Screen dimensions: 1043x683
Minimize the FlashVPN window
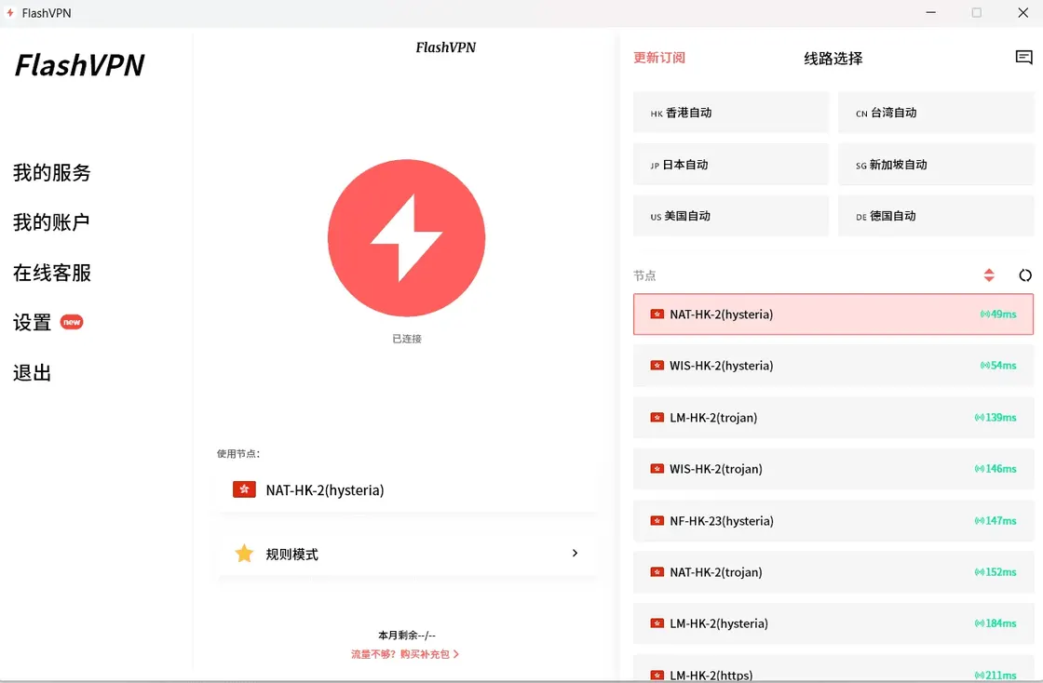pos(930,13)
